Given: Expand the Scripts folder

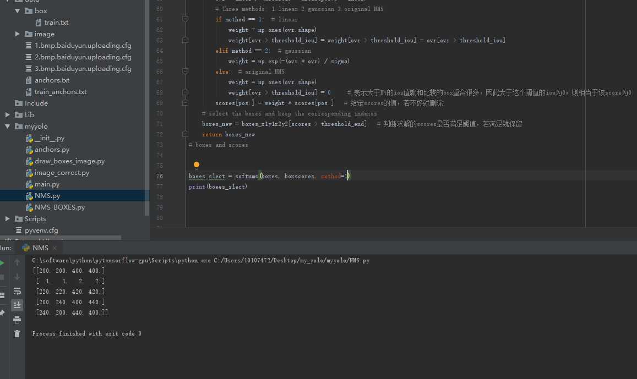Looking at the screenshot, I should pyautogui.click(x=7, y=219).
